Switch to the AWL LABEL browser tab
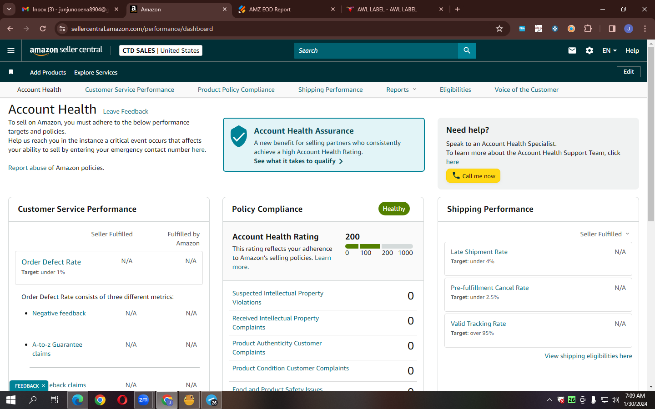Screen dimensions: 655x409 click(x=395, y=9)
